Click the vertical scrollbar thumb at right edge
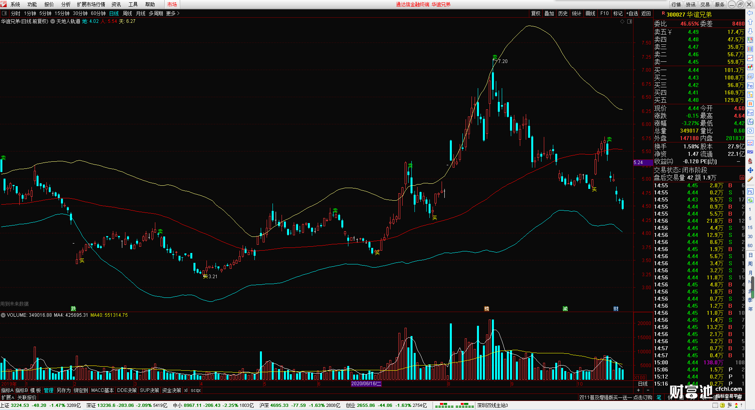This screenshot has height=410, width=755. [x=753, y=286]
